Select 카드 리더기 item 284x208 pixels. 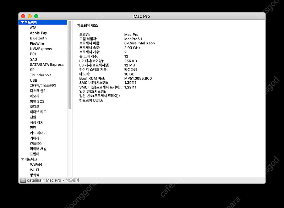38,133
